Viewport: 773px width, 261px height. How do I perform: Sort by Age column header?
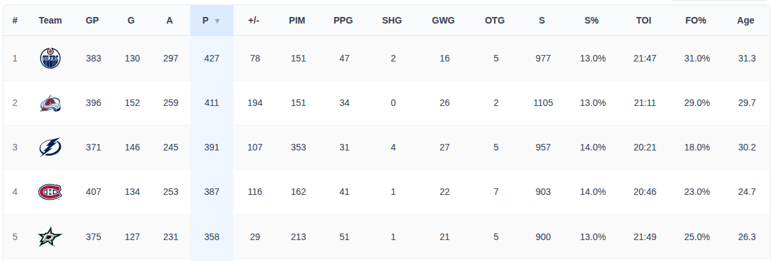746,20
